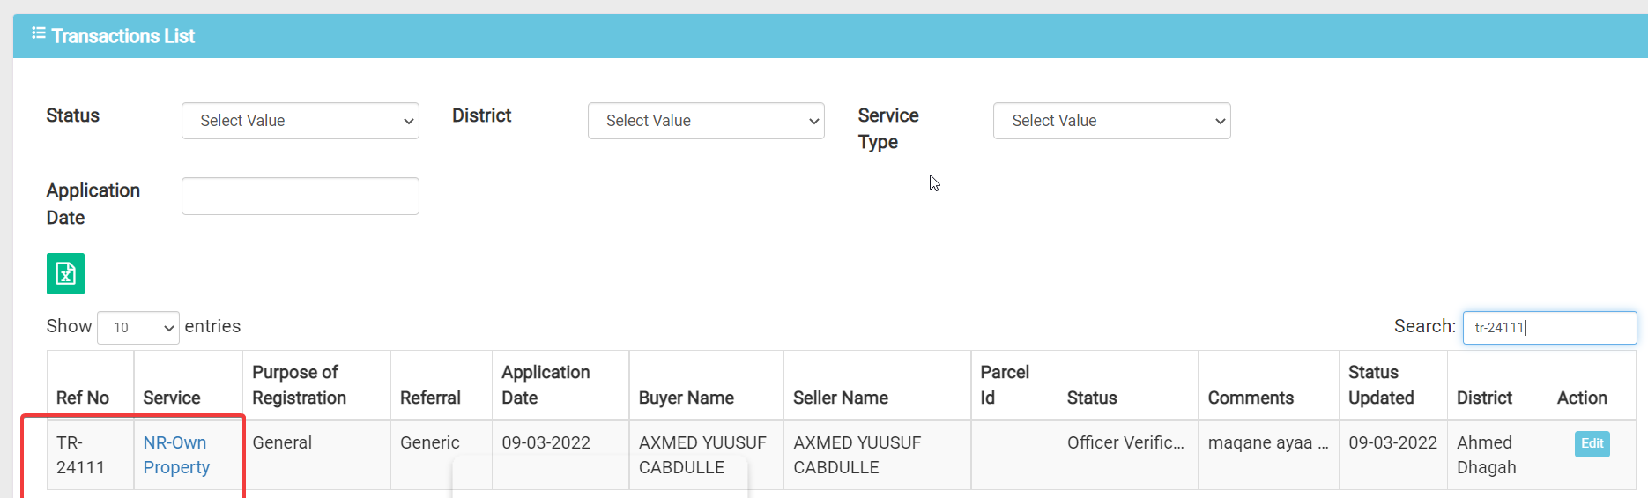Export the list with the green Excel icon
Image resolution: width=1648 pixels, height=498 pixels.
pyautogui.click(x=65, y=273)
